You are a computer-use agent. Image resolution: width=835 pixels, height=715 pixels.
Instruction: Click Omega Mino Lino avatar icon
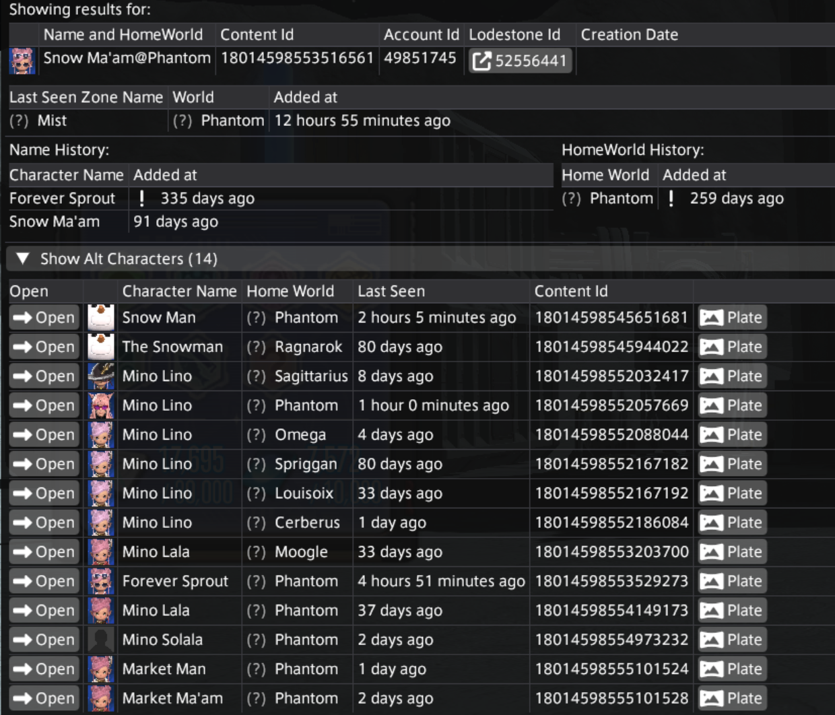(x=101, y=435)
